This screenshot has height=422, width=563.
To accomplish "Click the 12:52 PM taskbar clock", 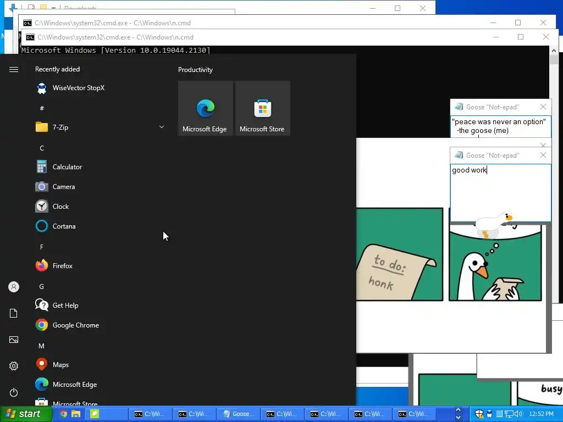I will [x=542, y=414].
